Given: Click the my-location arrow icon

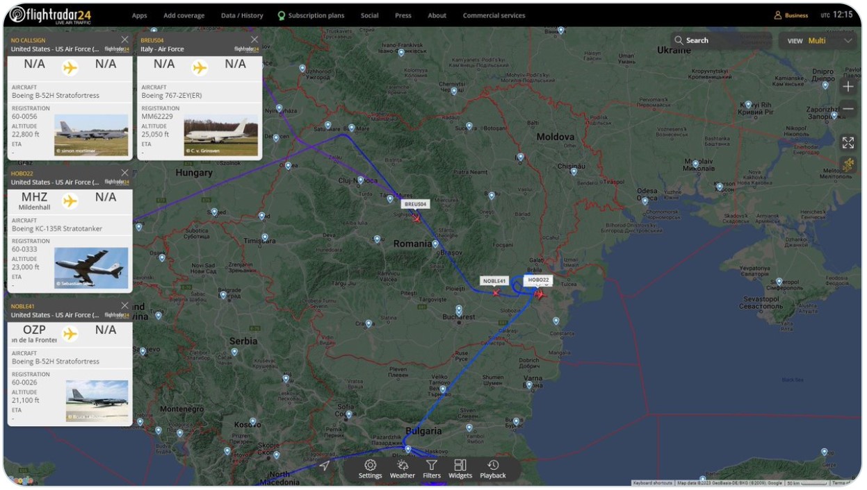Looking at the screenshot, I should 324,466.
